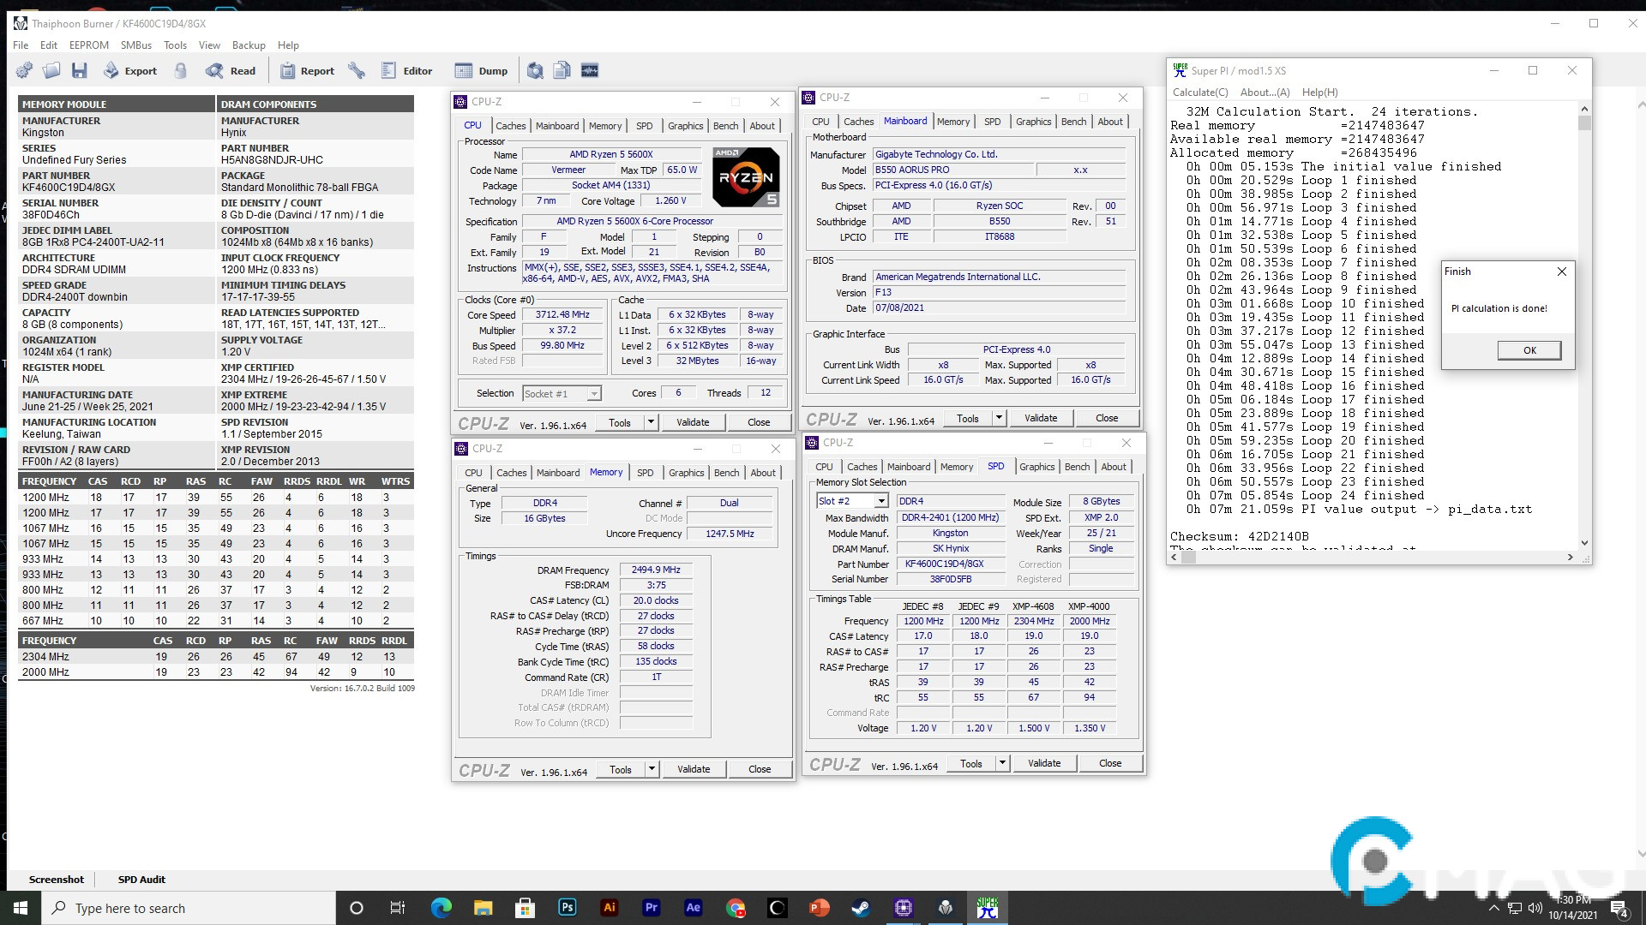Viewport: 1646px width, 925px height.
Task: Click the floppy disk save icon
Action: [80, 70]
